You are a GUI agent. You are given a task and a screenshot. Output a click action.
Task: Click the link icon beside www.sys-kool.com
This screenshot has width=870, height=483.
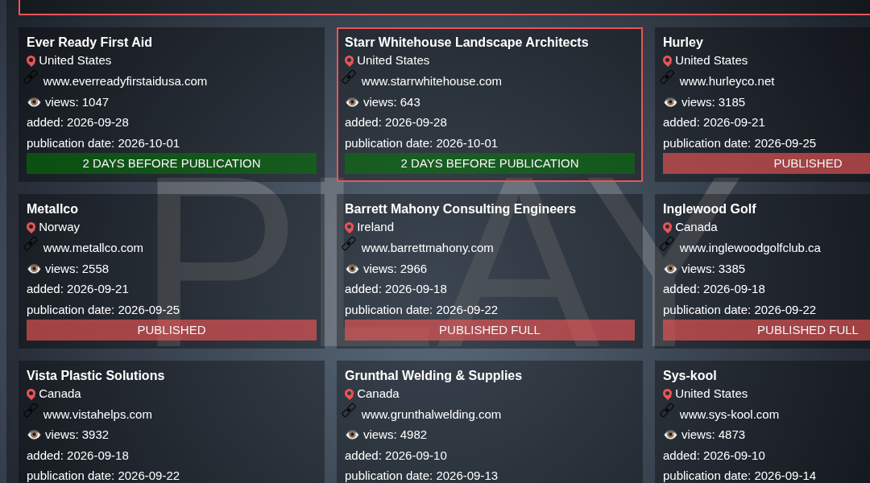click(668, 411)
